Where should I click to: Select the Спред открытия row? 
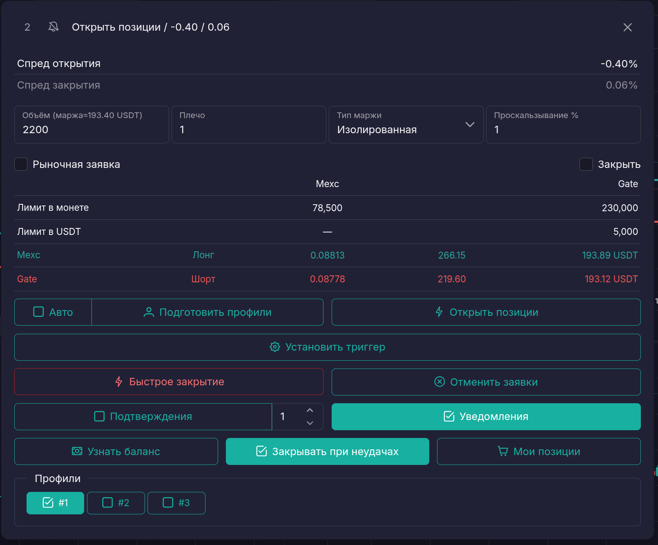328,64
